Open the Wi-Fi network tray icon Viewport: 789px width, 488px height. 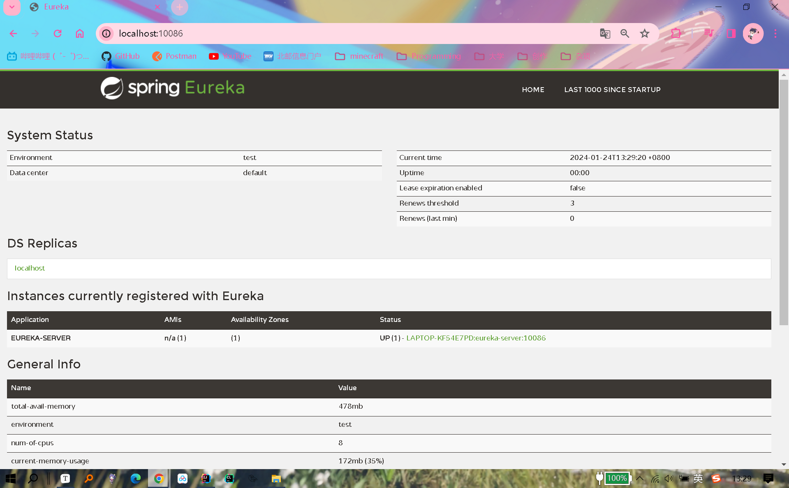tap(655, 479)
